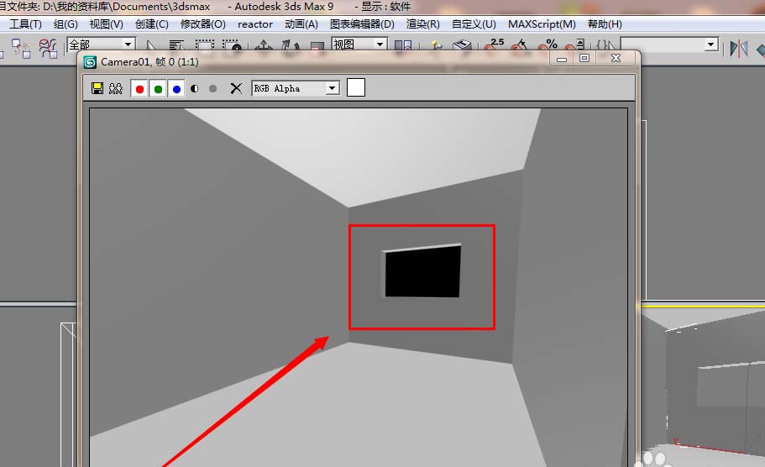Open the reactor menu
The height and width of the screenshot is (467, 765).
255,24
